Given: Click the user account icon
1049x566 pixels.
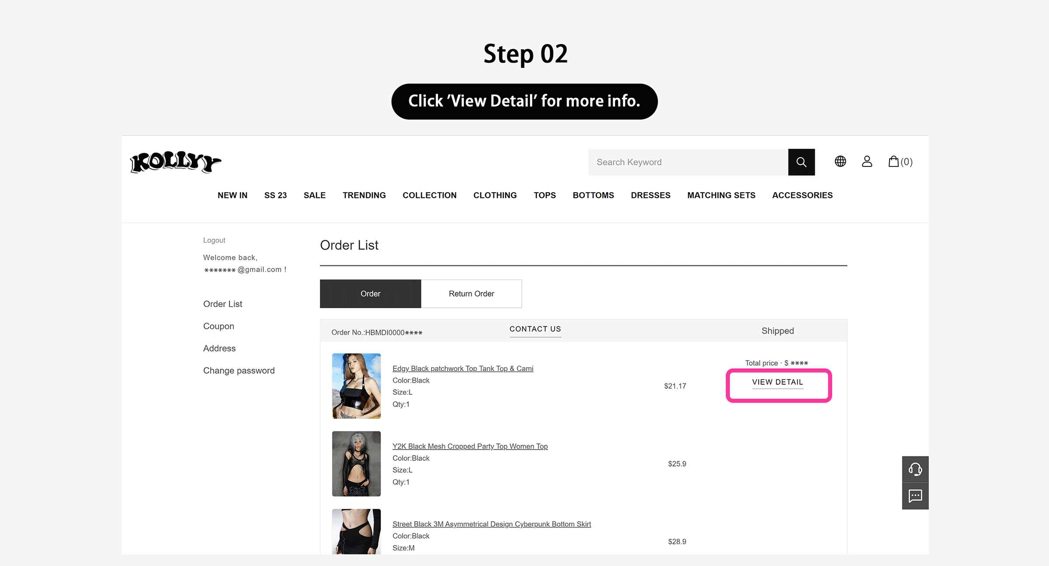Looking at the screenshot, I should coord(867,162).
